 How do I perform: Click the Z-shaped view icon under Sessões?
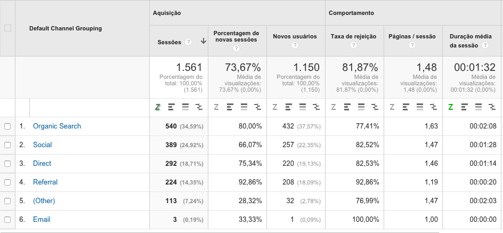point(157,107)
